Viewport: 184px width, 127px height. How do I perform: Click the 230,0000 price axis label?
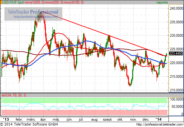pos(176,36)
